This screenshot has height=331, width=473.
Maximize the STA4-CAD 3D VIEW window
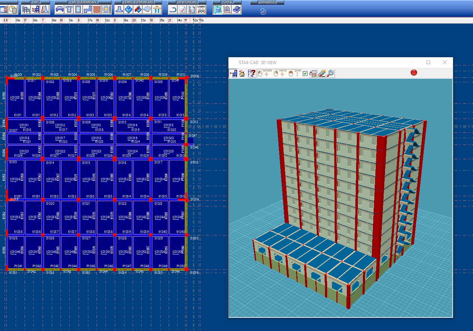[x=428, y=62]
